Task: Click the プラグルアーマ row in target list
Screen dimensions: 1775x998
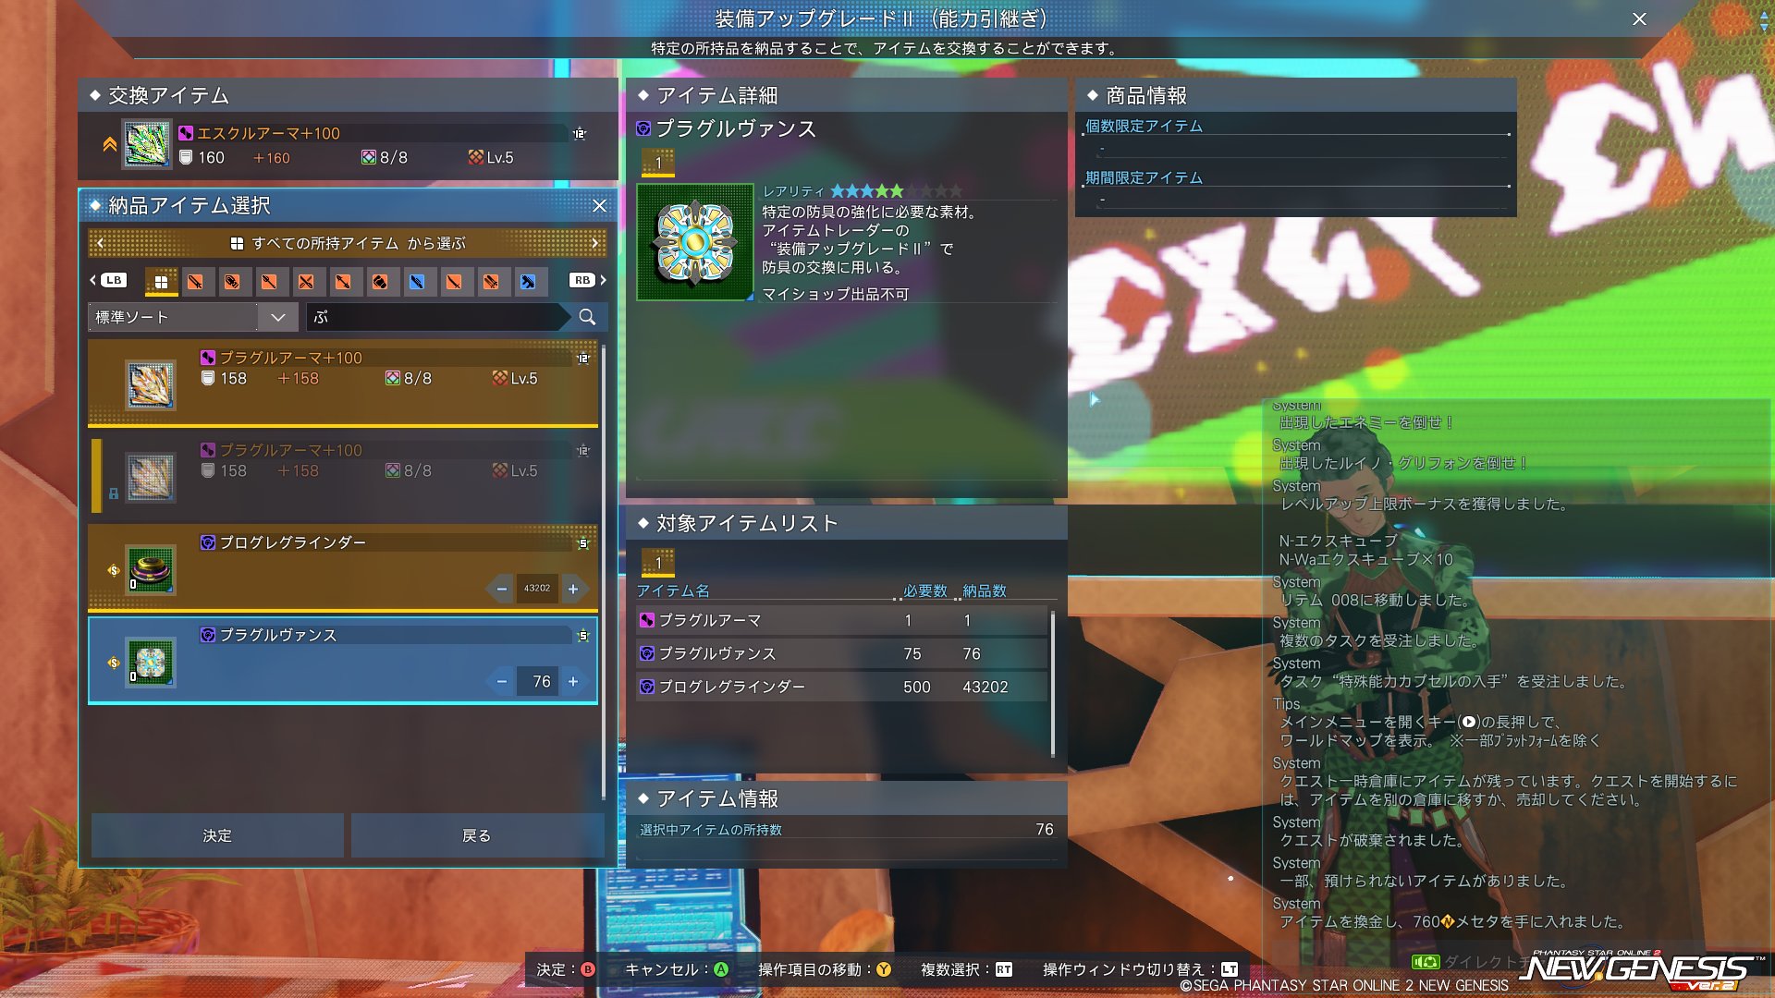Action: 841,620
